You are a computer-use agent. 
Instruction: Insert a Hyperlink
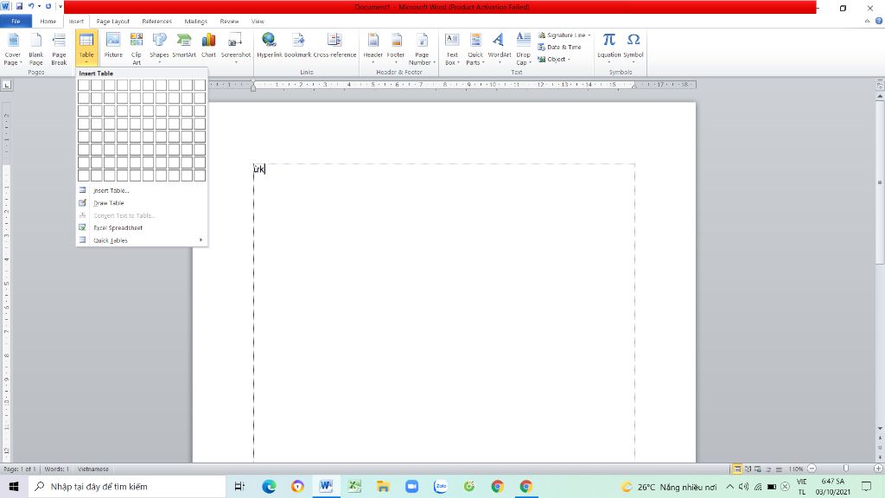pyautogui.click(x=270, y=46)
